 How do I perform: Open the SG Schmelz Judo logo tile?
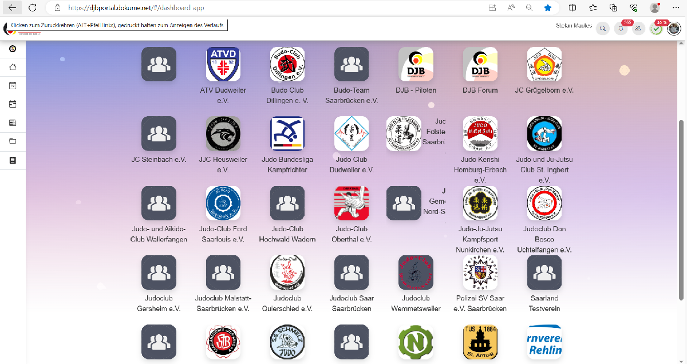287,342
